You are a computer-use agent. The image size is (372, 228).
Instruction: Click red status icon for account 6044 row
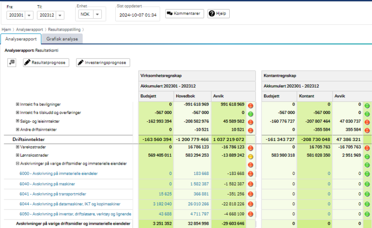(251, 204)
